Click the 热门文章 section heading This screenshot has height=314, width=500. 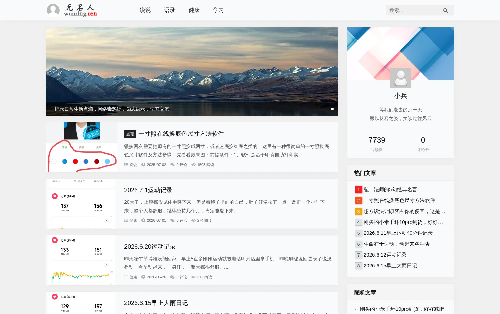point(365,173)
